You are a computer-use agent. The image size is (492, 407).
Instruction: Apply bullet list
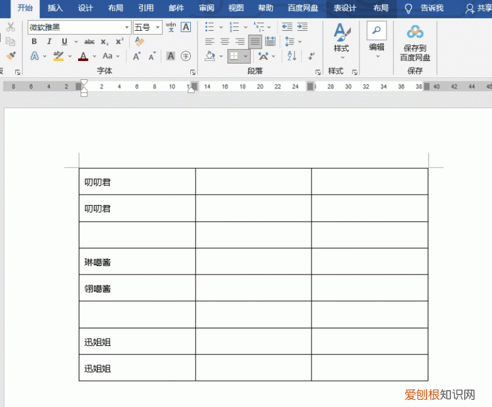coord(209,27)
